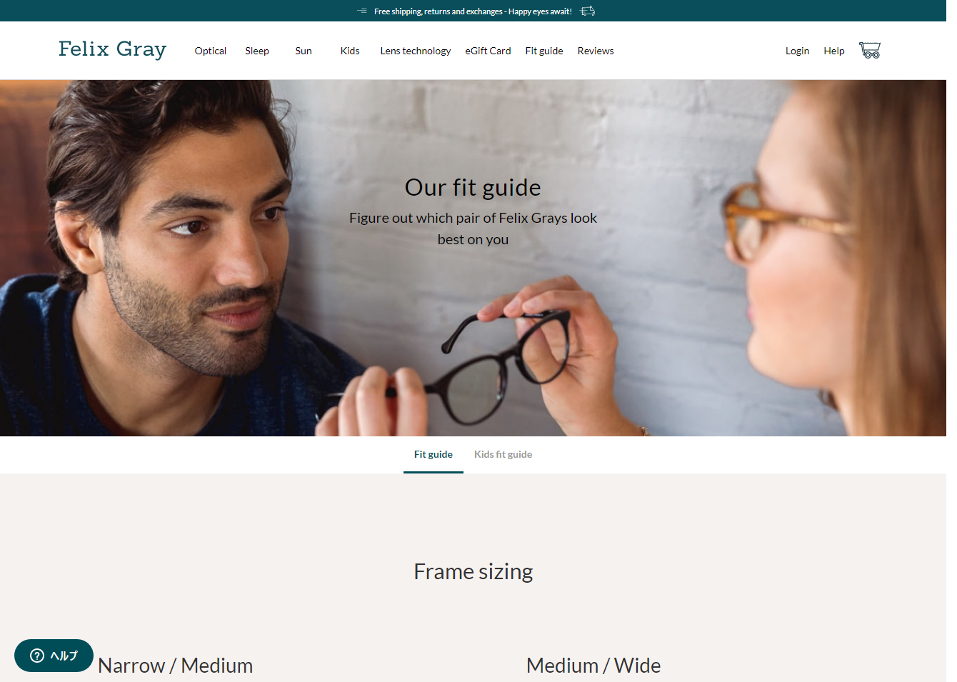Click the delivery truck icon in banner
Image resolution: width=957 pixels, height=682 pixels.
pyautogui.click(x=587, y=11)
